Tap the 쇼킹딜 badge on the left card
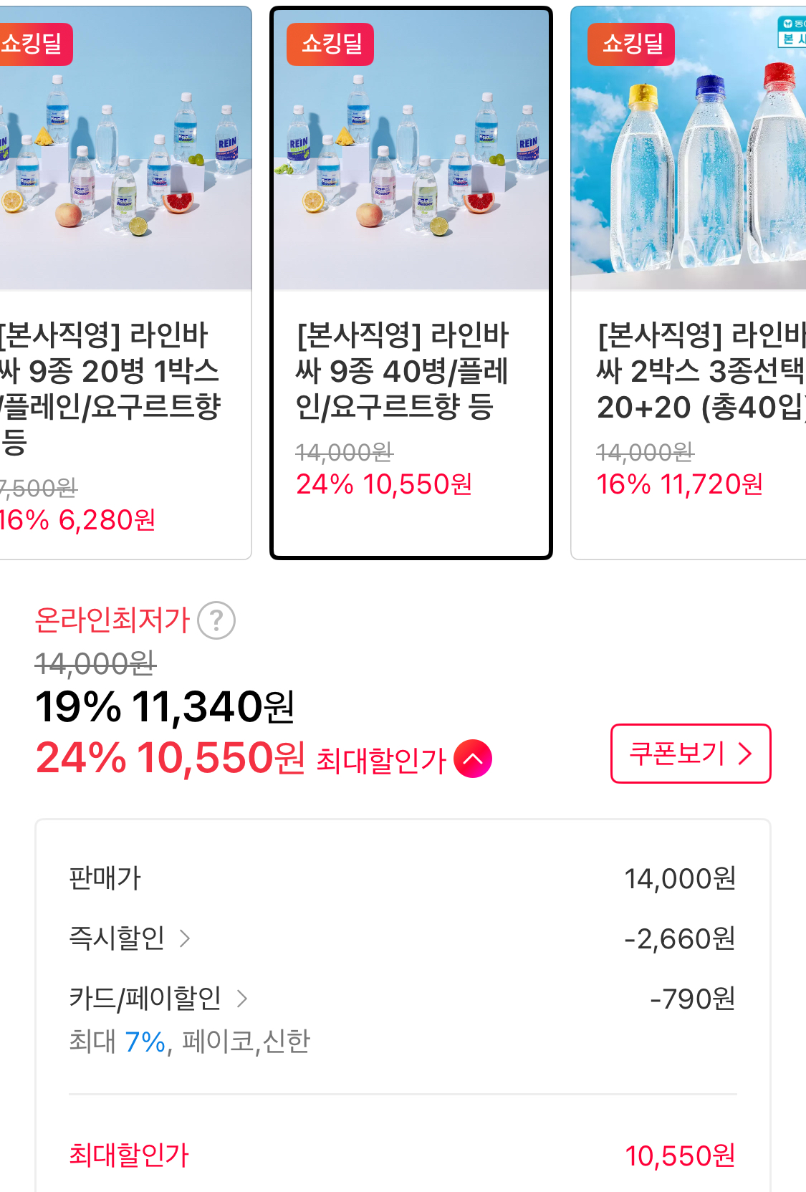 click(x=32, y=44)
